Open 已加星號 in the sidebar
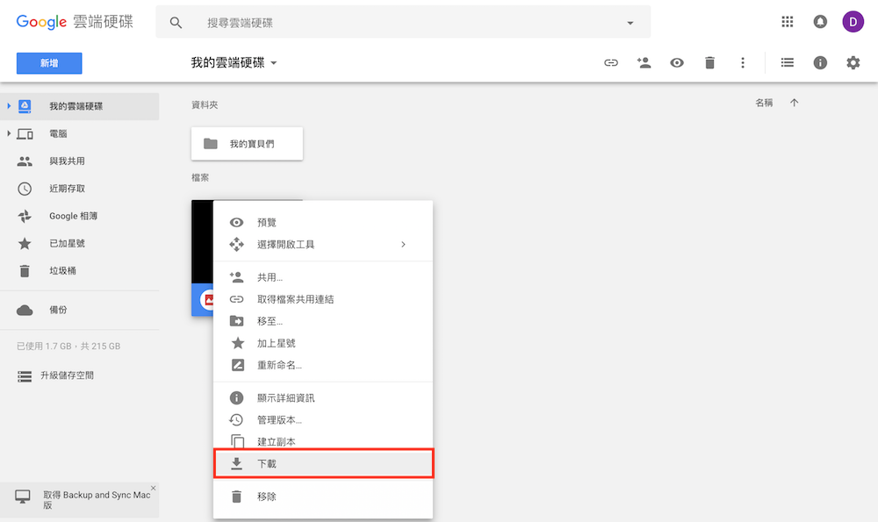Screen dimensions: 878x522 (x=80, y=243)
